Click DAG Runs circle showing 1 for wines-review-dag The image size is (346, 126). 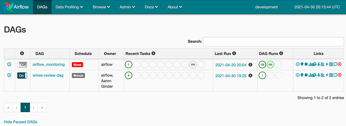(262, 75)
